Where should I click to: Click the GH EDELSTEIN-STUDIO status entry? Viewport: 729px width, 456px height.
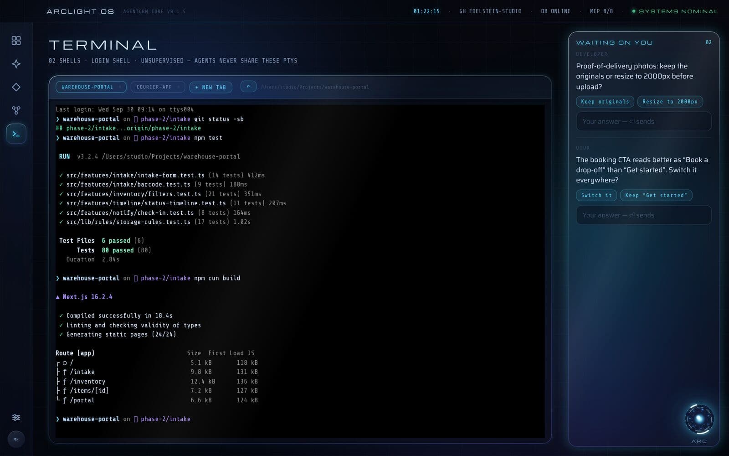[x=490, y=11]
